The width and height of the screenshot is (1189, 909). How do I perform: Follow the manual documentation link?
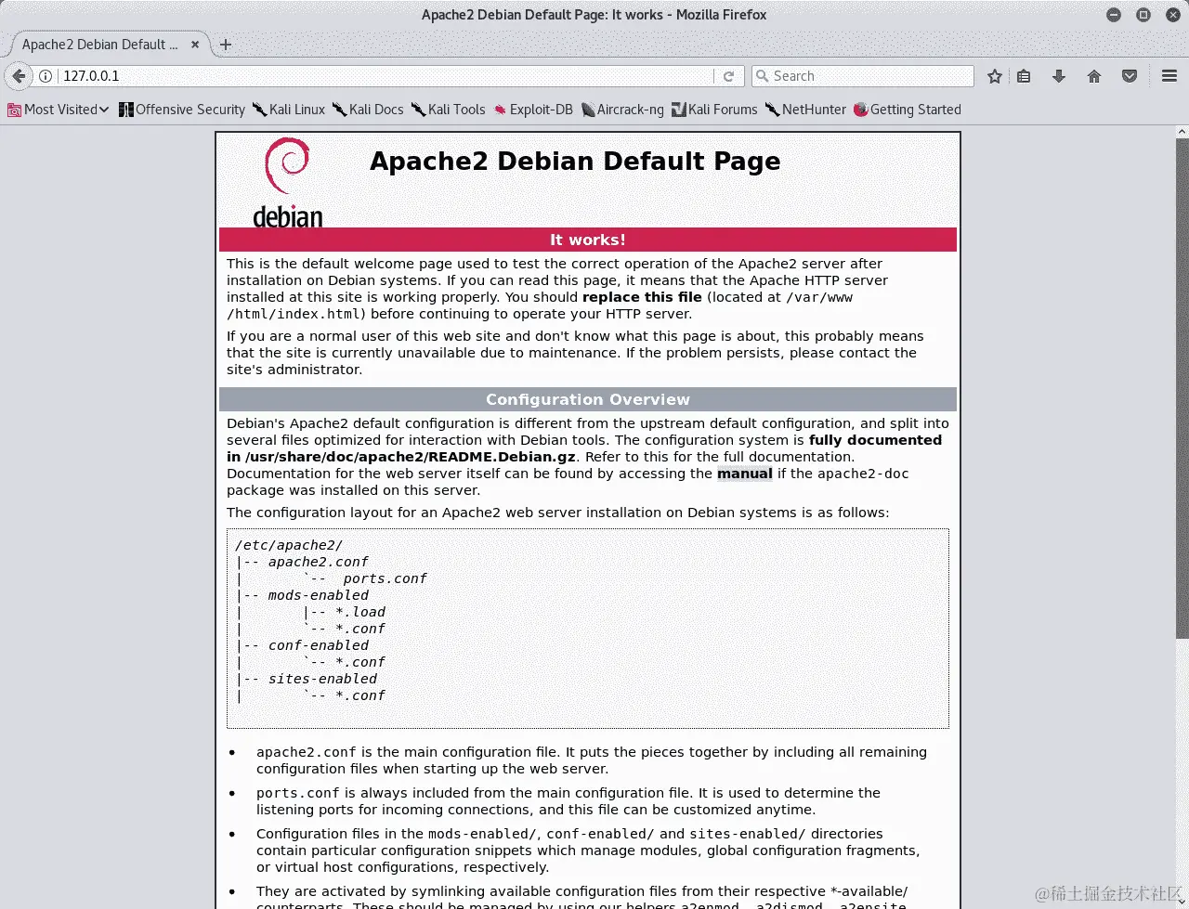click(x=744, y=474)
